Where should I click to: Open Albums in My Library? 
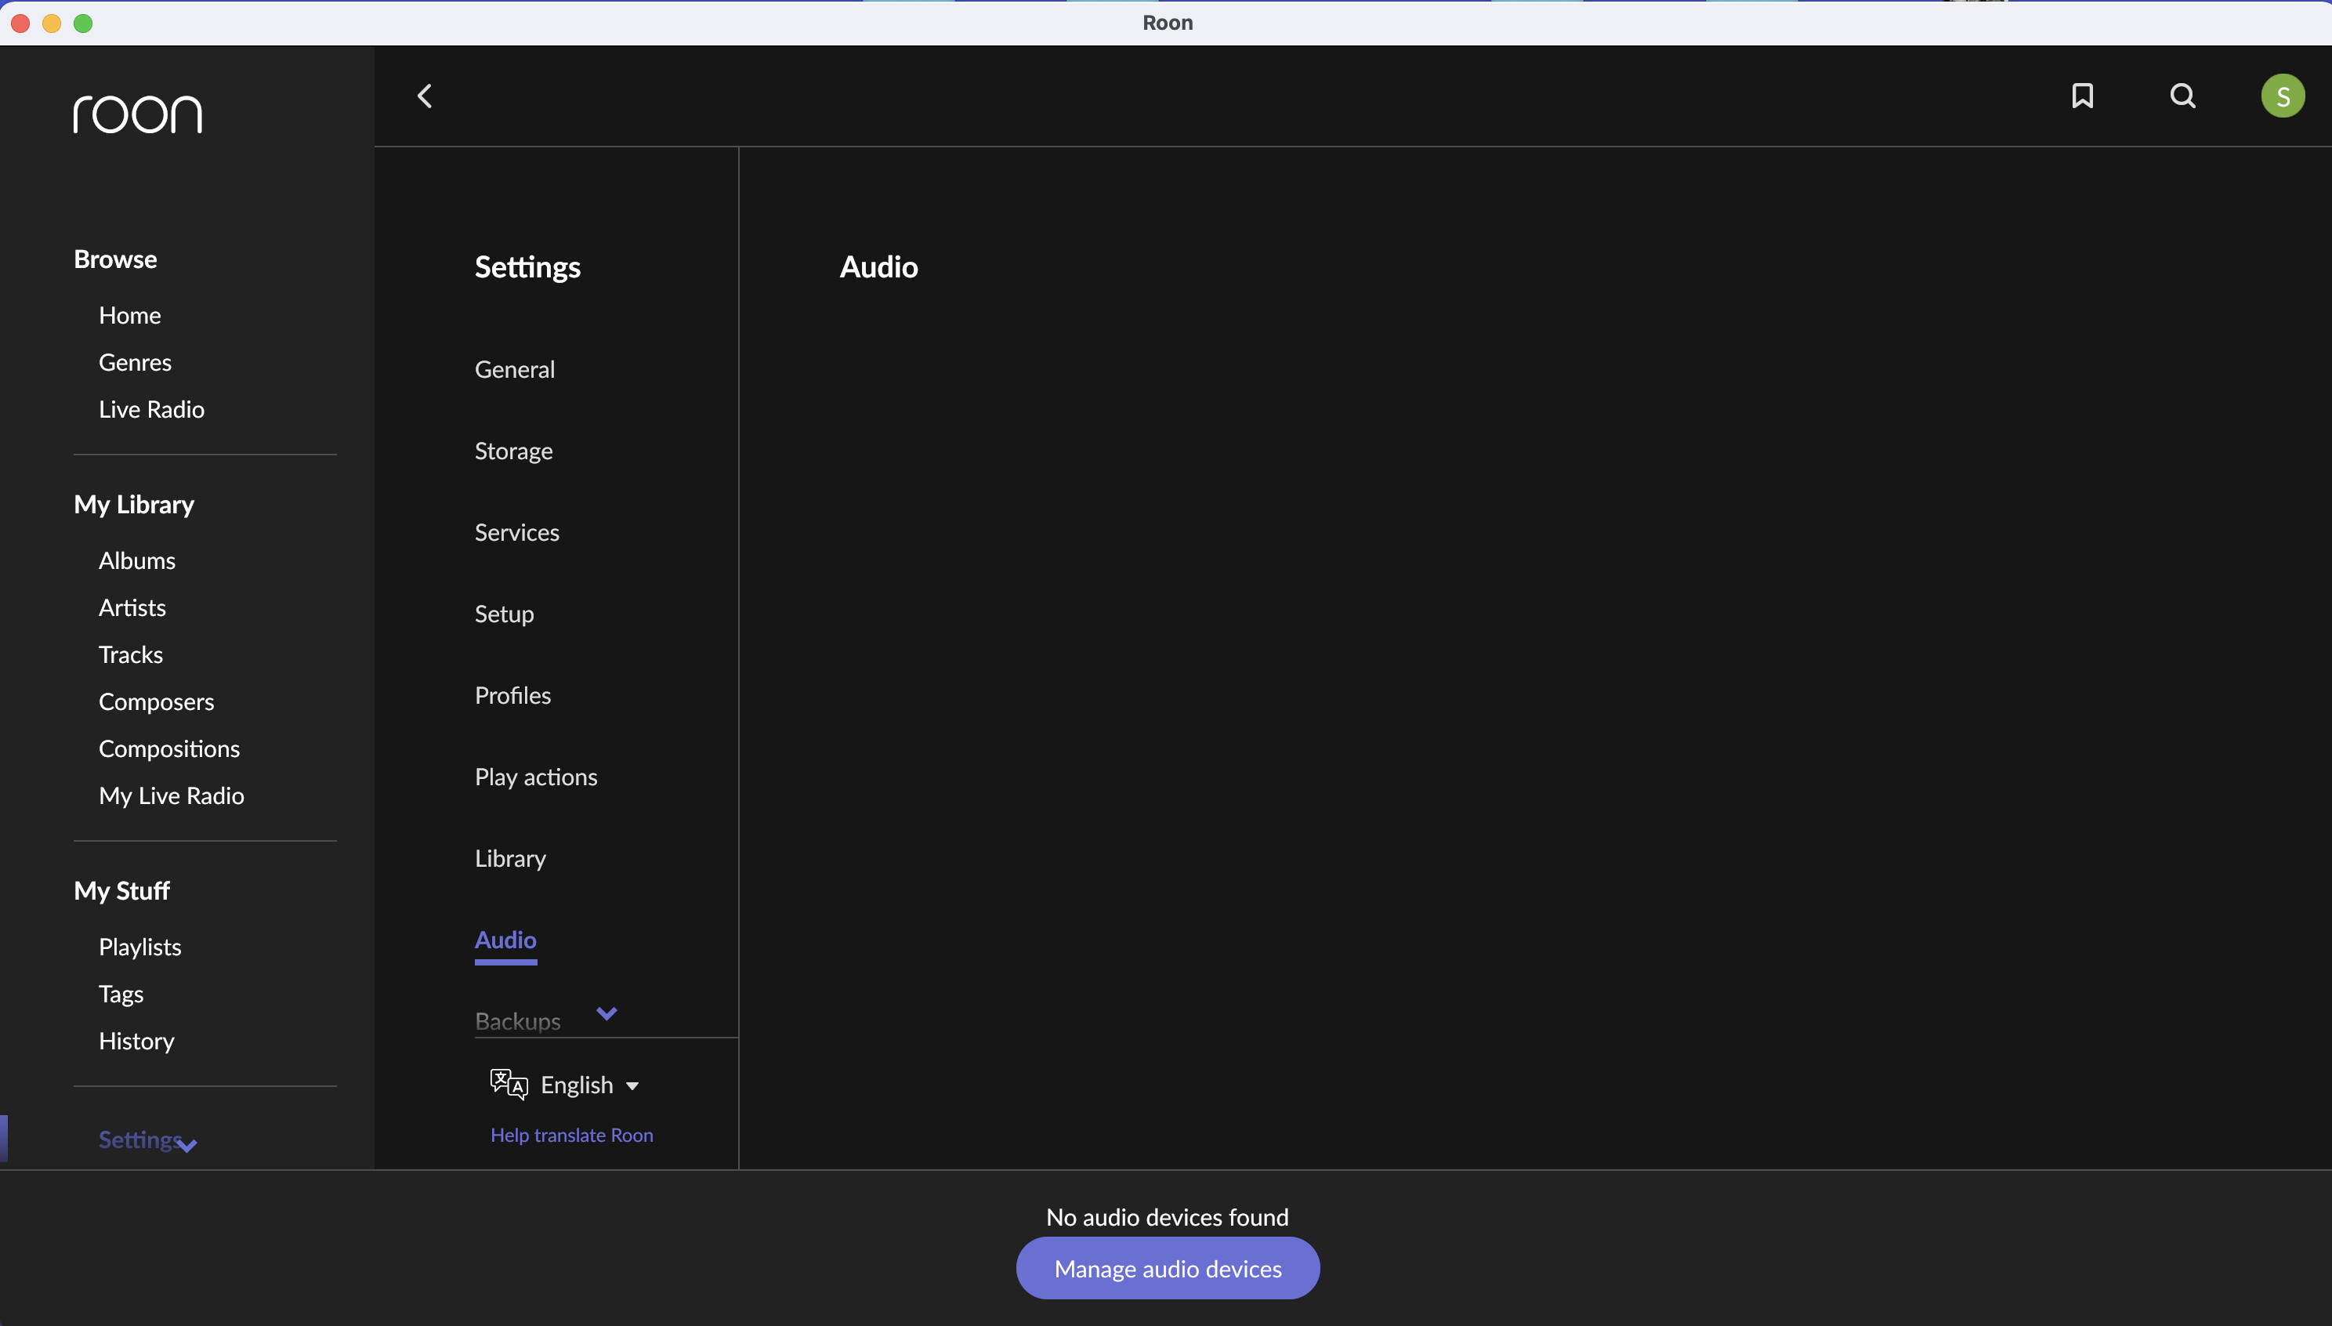(x=136, y=560)
